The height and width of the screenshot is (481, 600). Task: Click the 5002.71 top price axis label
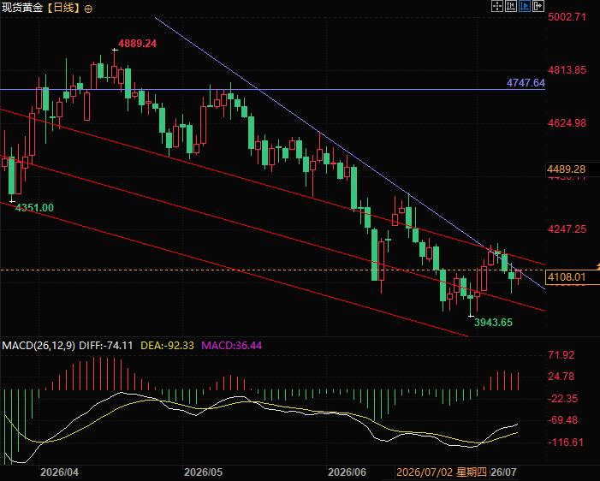567,17
